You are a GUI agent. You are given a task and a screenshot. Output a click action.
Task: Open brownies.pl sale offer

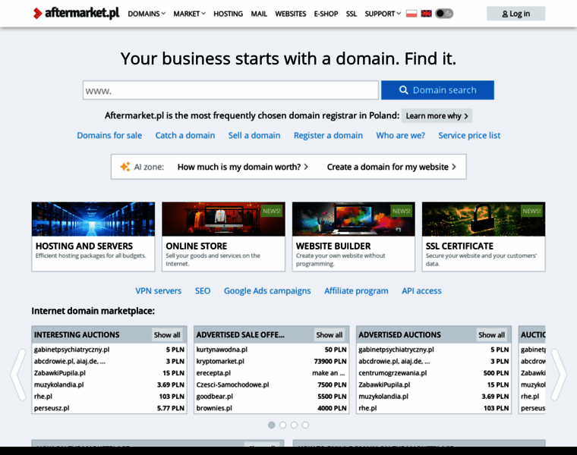pos(214,408)
